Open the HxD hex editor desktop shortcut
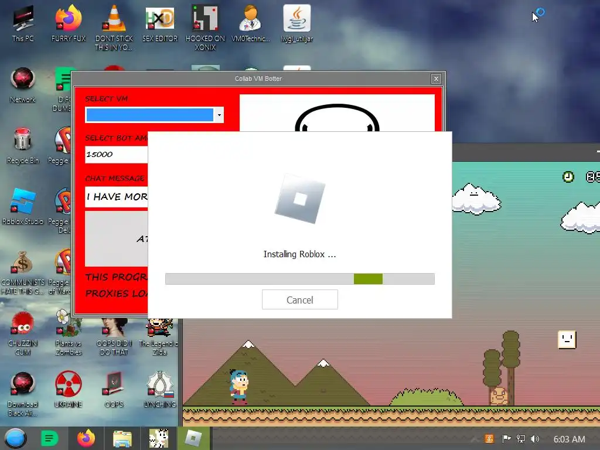This screenshot has height=450, width=600. (160, 23)
